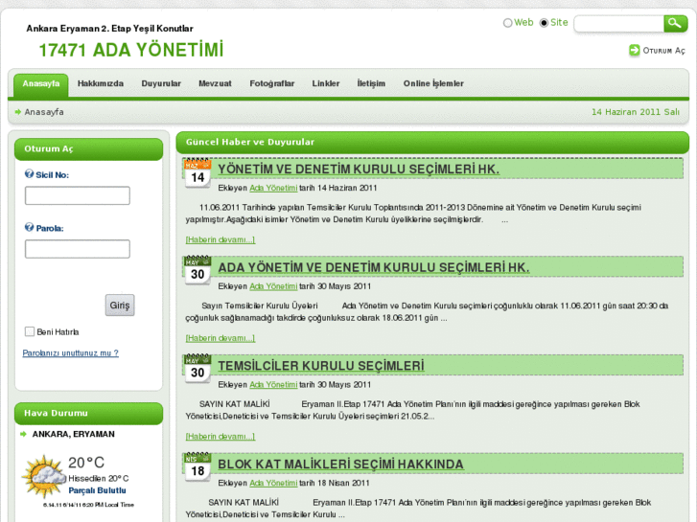Click the Parçalı Bulutlu weather link
The image size is (697, 522).
(98, 490)
